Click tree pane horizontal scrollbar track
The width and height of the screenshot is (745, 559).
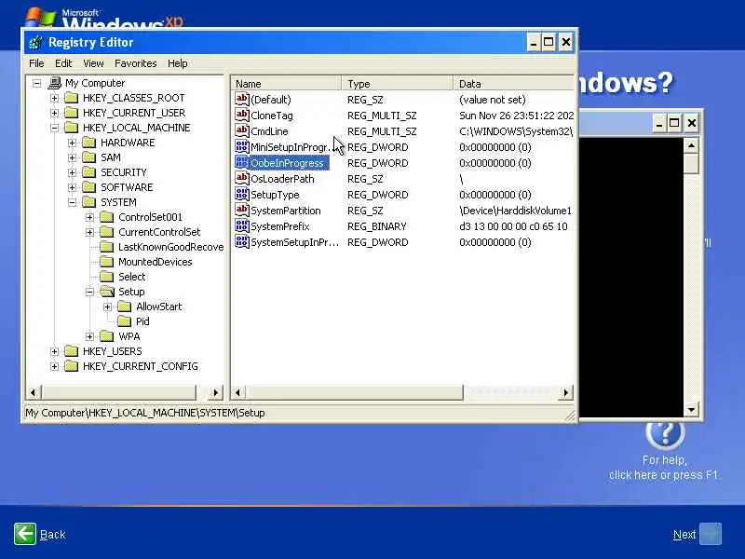tap(202, 392)
